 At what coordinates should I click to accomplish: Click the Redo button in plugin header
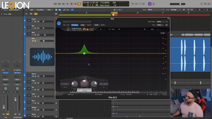pyautogui.click(x=103, y=25)
